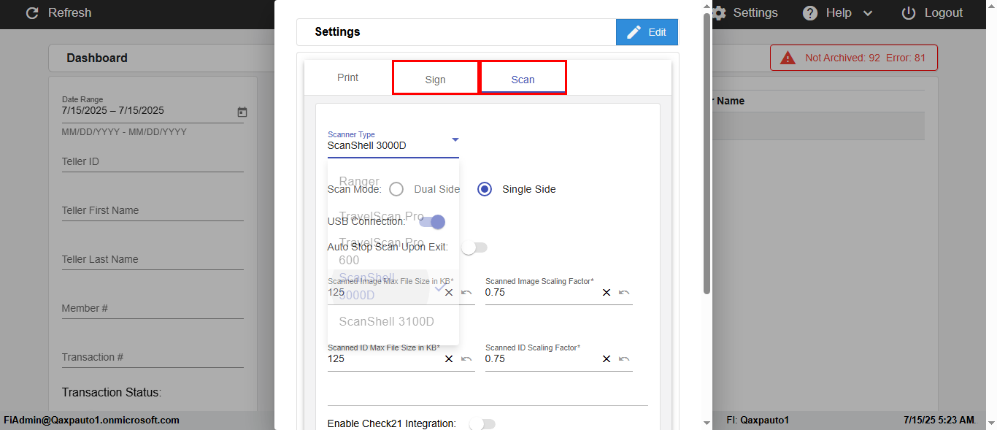Undo Scanned ID Scaling Factor change
The image size is (997, 430).
pos(624,358)
